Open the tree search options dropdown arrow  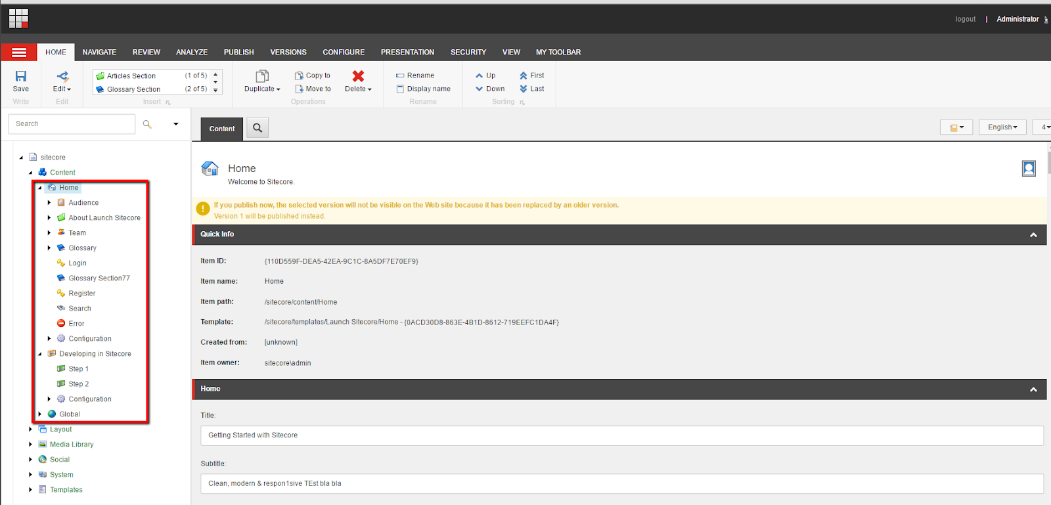tap(176, 124)
